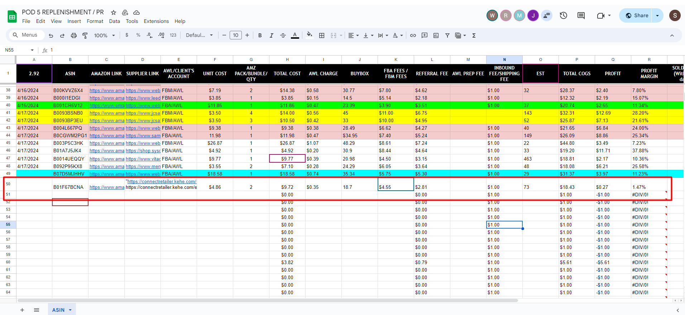The width and height of the screenshot is (685, 315).
Task: Decrease font size minus button
Action: pyautogui.click(x=224, y=35)
